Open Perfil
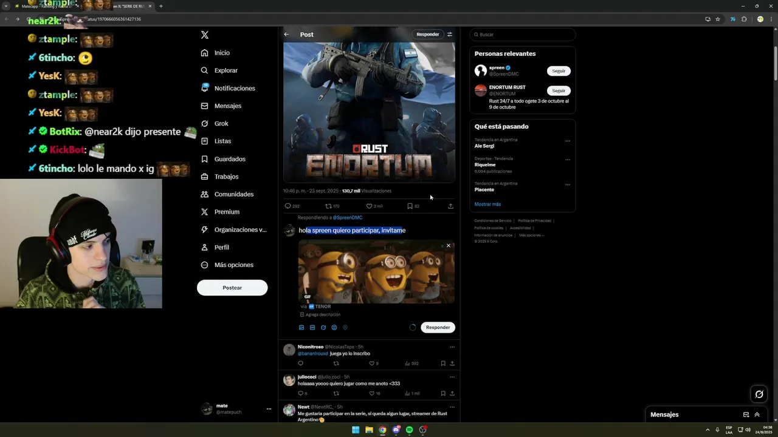Viewport: 778px width, 437px height. click(215, 247)
